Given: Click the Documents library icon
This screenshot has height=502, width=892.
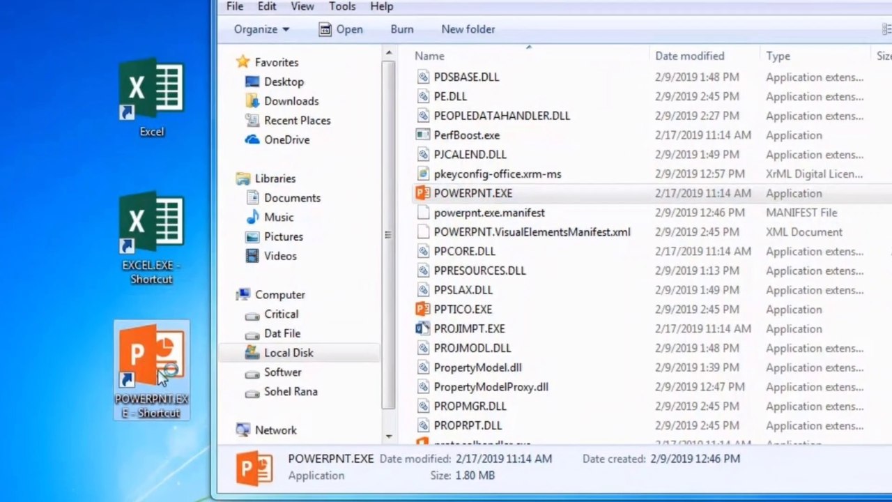Looking at the screenshot, I should [252, 197].
